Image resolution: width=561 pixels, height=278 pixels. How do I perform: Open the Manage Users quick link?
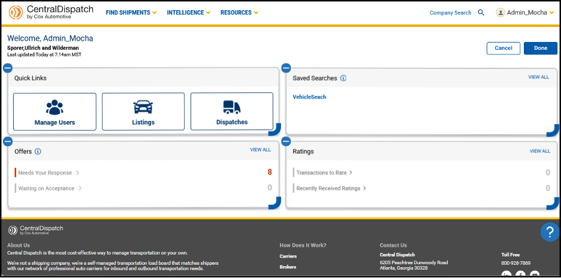click(x=55, y=111)
